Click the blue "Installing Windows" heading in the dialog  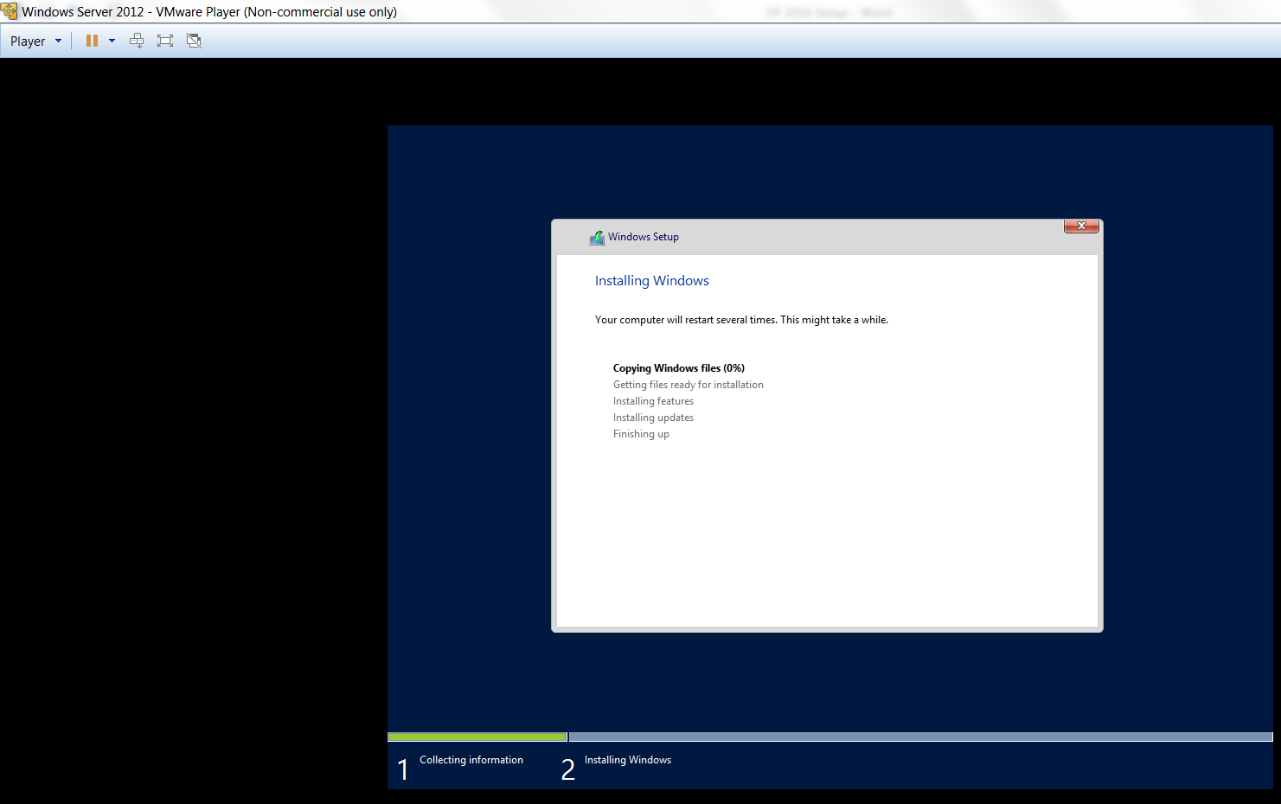652,281
